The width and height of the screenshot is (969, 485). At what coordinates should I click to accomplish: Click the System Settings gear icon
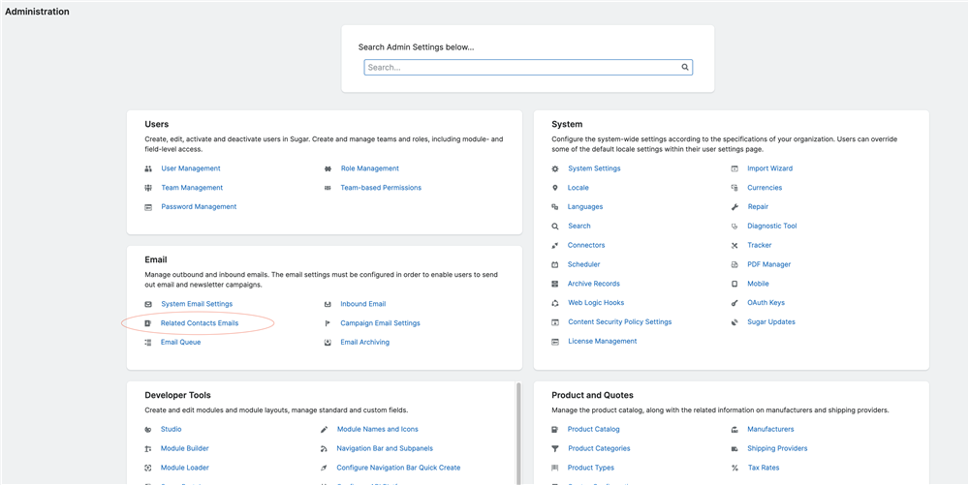coord(555,168)
